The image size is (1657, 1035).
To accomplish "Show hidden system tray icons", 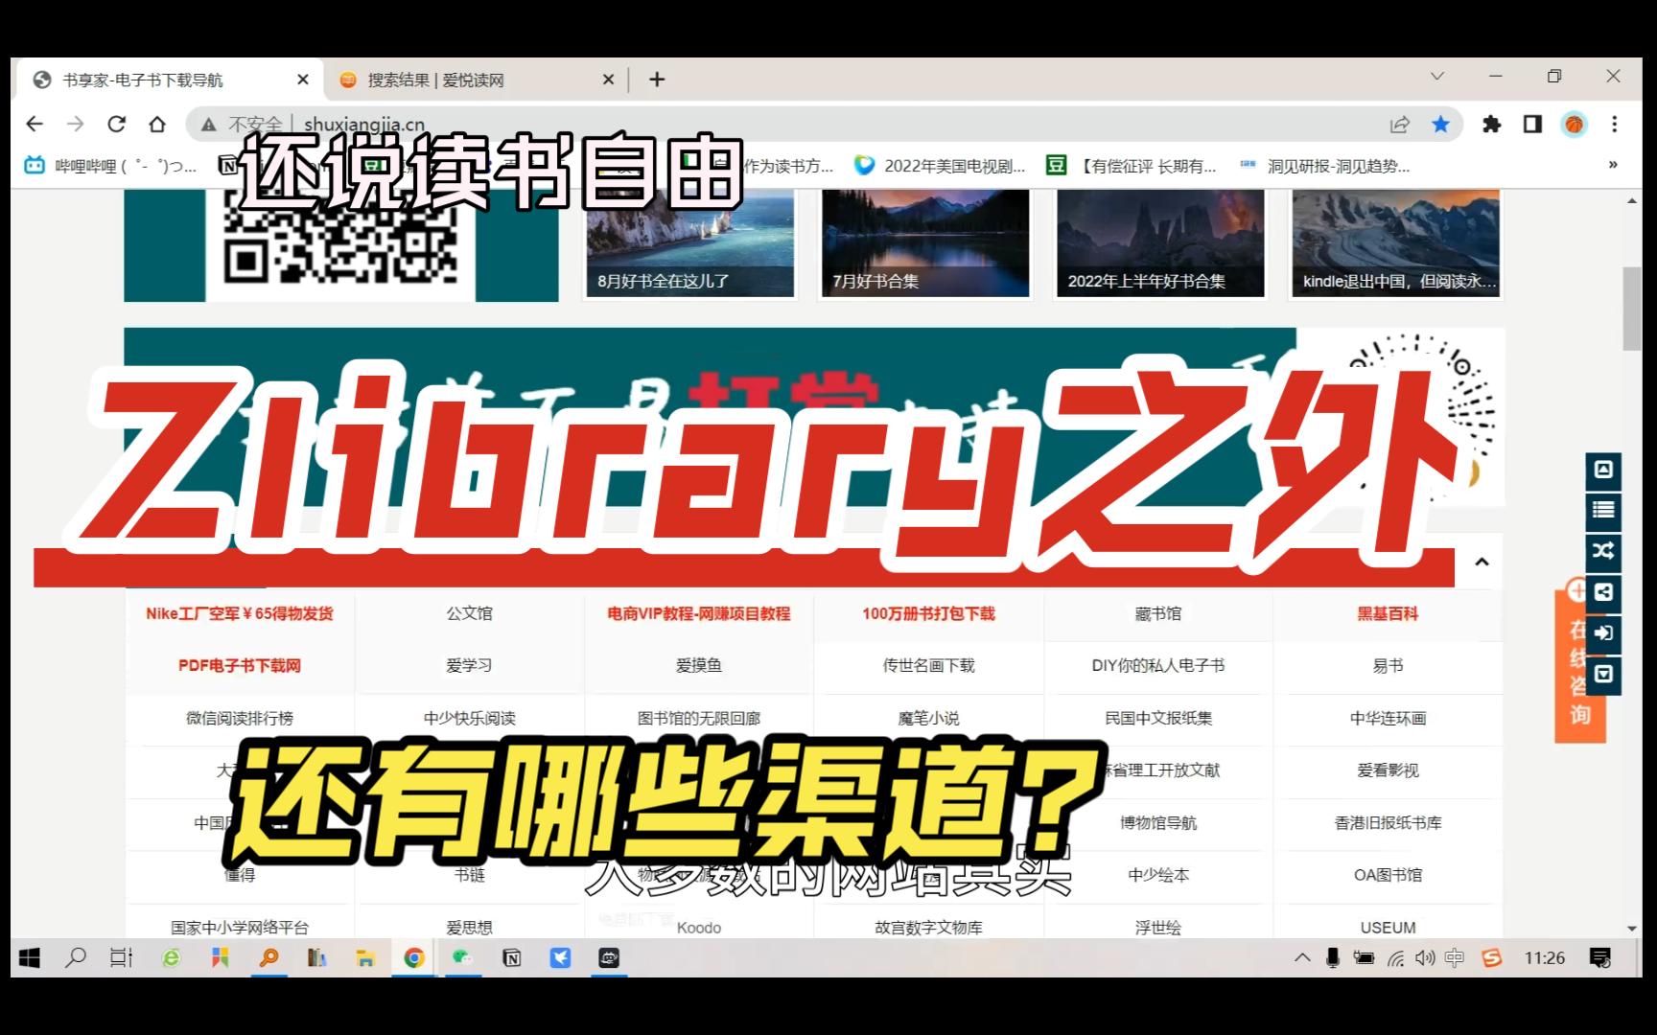I will tap(1302, 957).
